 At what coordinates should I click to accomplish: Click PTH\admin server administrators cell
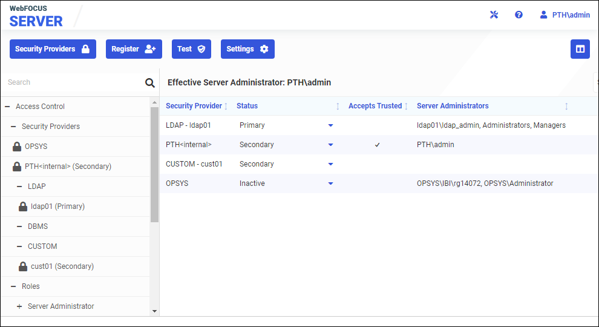pos(436,145)
